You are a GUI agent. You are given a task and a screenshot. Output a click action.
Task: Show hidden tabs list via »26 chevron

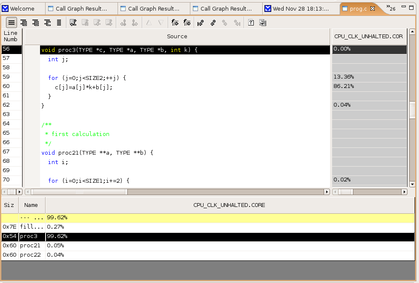[391, 8]
